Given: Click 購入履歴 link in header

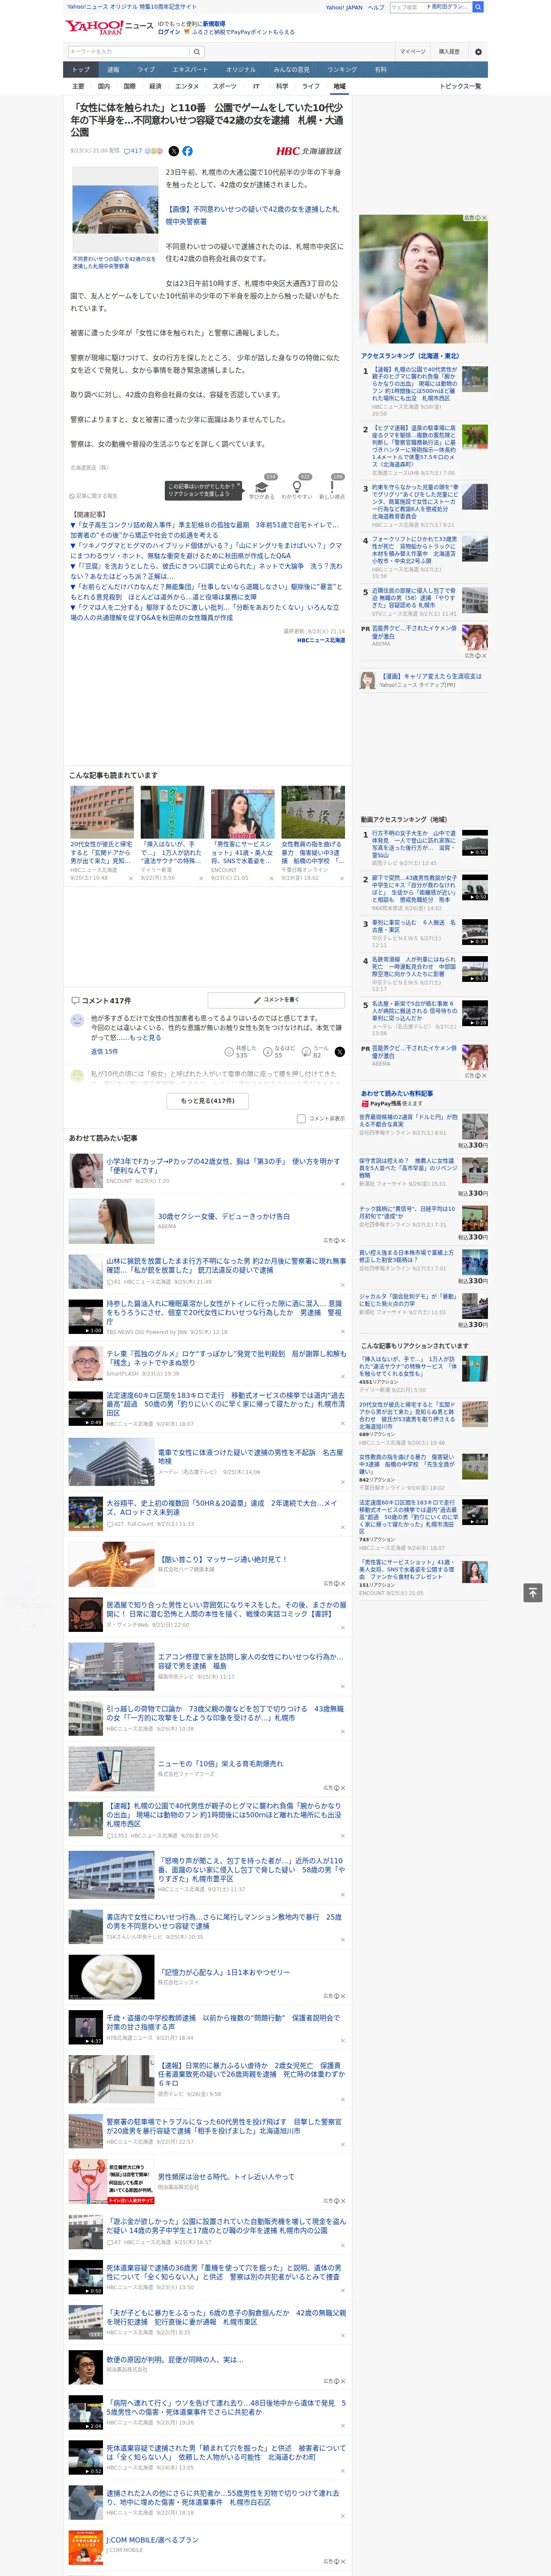Looking at the screenshot, I should [449, 52].
